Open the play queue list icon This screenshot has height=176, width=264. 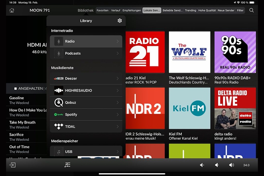tap(67, 165)
